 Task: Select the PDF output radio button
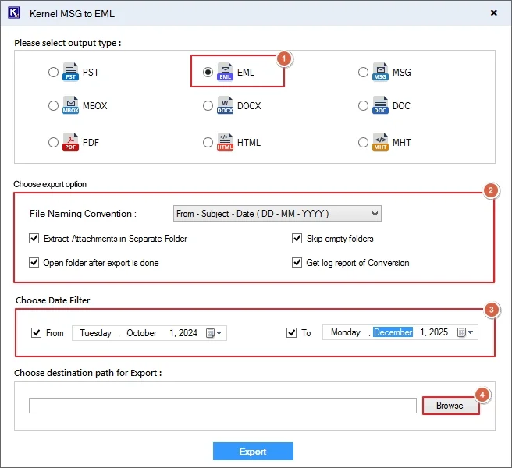pyautogui.click(x=53, y=142)
